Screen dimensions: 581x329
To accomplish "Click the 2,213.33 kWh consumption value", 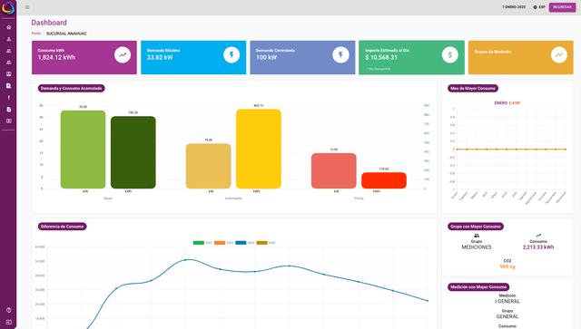I will point(538,247).
